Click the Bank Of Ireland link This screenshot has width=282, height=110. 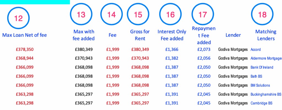tap(262, 67)
